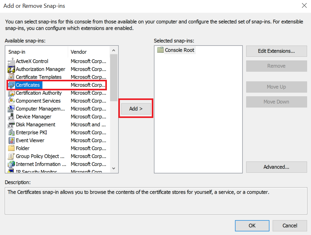The height and width of the screenshot is (235, 311).
Task: Click the Disk Management icon
Action: tap(11, 125)
